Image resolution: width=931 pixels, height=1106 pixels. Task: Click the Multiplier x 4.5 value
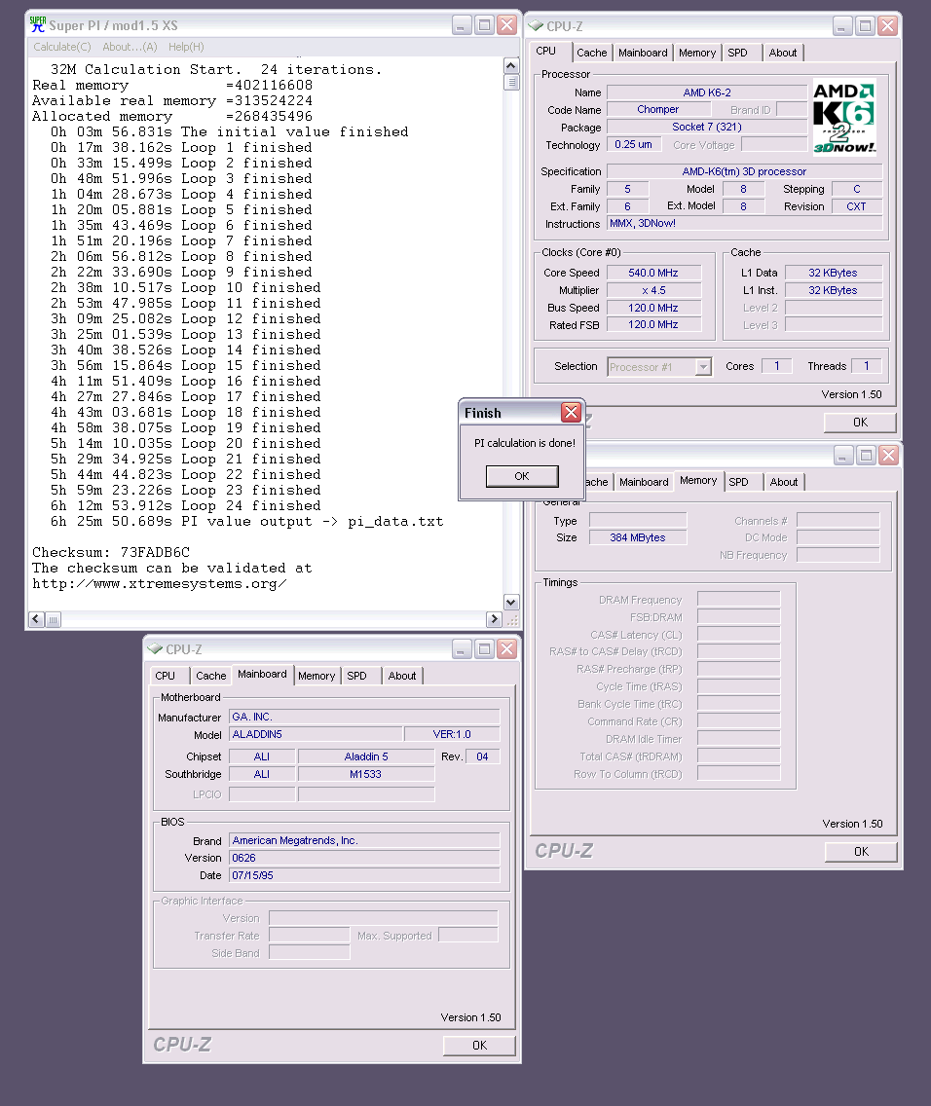653,290
